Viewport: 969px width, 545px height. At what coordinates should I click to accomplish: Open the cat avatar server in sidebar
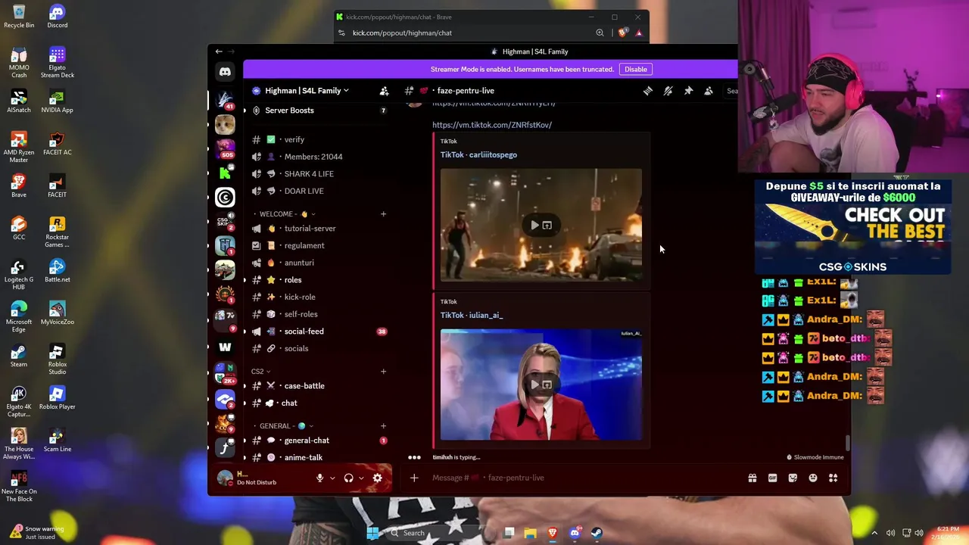click(x=225, y=124)
